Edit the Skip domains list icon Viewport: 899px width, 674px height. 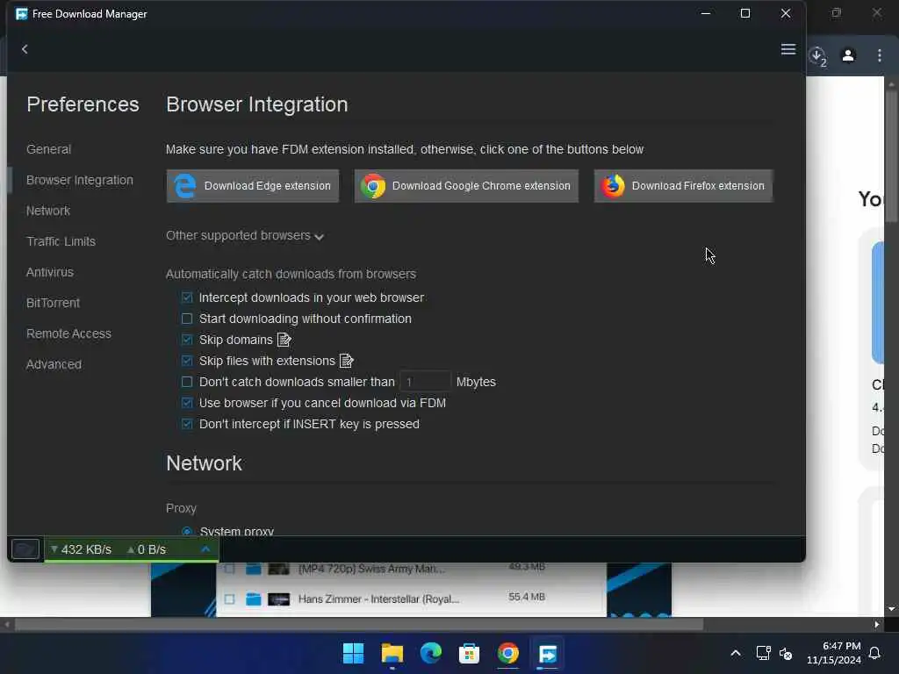(x=284, y=340)
